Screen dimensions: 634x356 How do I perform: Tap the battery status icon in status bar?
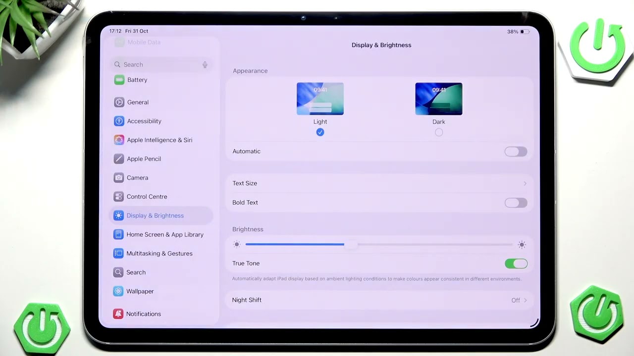point(525,32)
